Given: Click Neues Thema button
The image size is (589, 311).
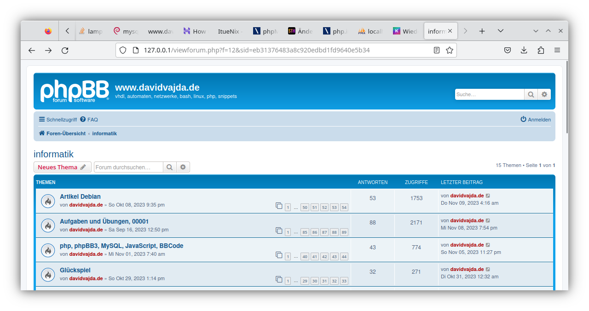Looking at the screenshot, I should coord(62,167).
